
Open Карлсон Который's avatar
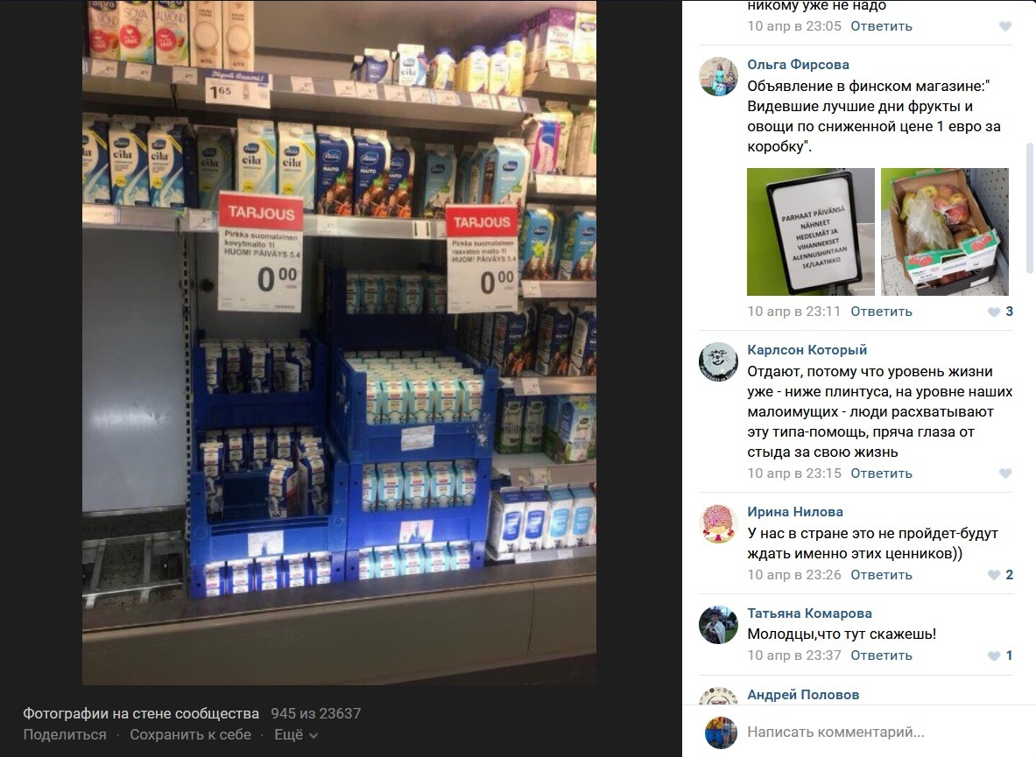[x=718, y=361]
